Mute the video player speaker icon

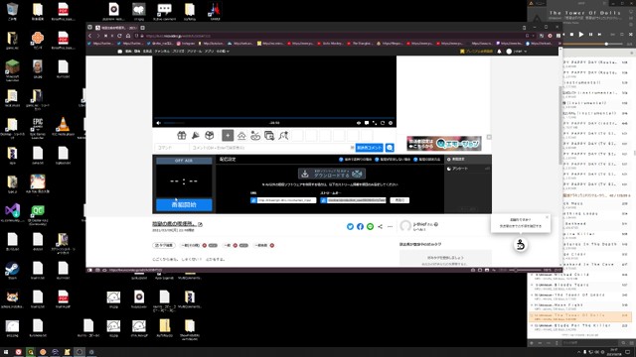tap(159, 123)
